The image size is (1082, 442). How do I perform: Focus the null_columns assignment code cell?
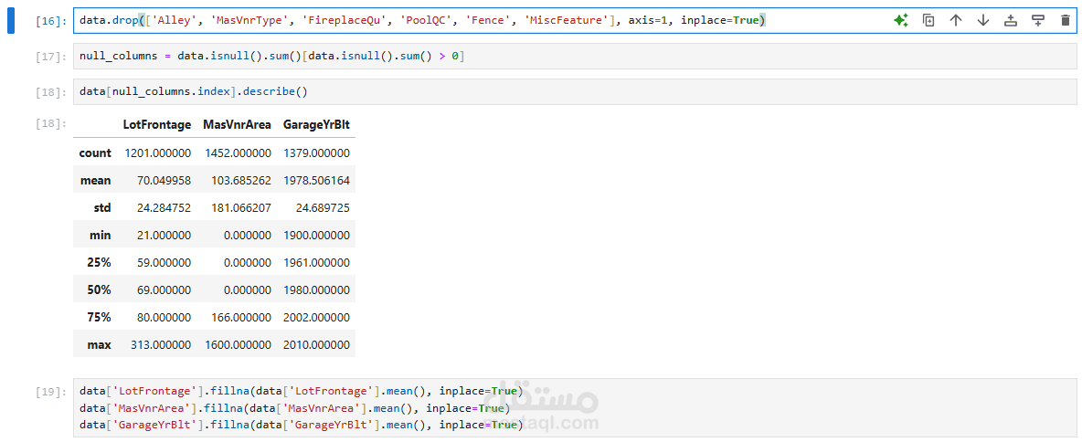point(575,57)
